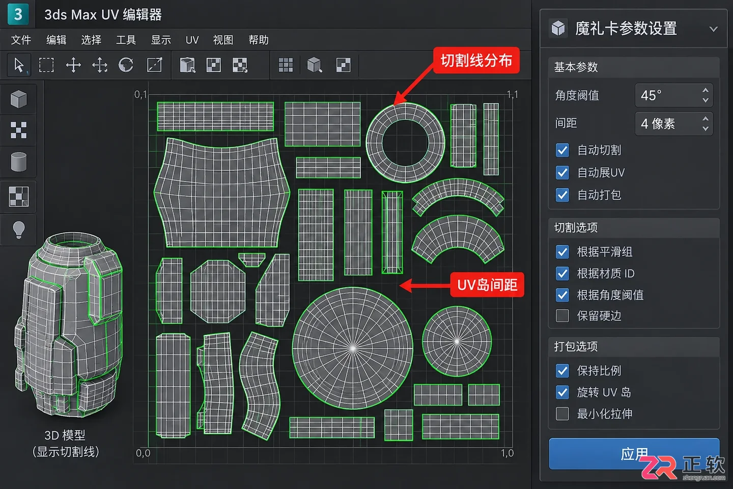
Task: Uncheck 自动展UV checkbox
Action: click(562, 173)
